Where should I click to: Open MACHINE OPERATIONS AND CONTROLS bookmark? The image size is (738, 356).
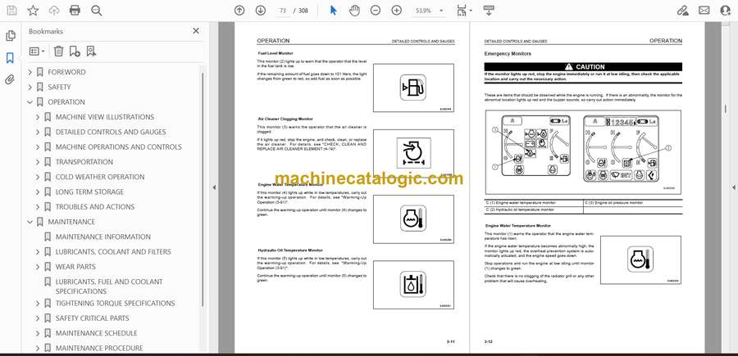tap(119, 147)
